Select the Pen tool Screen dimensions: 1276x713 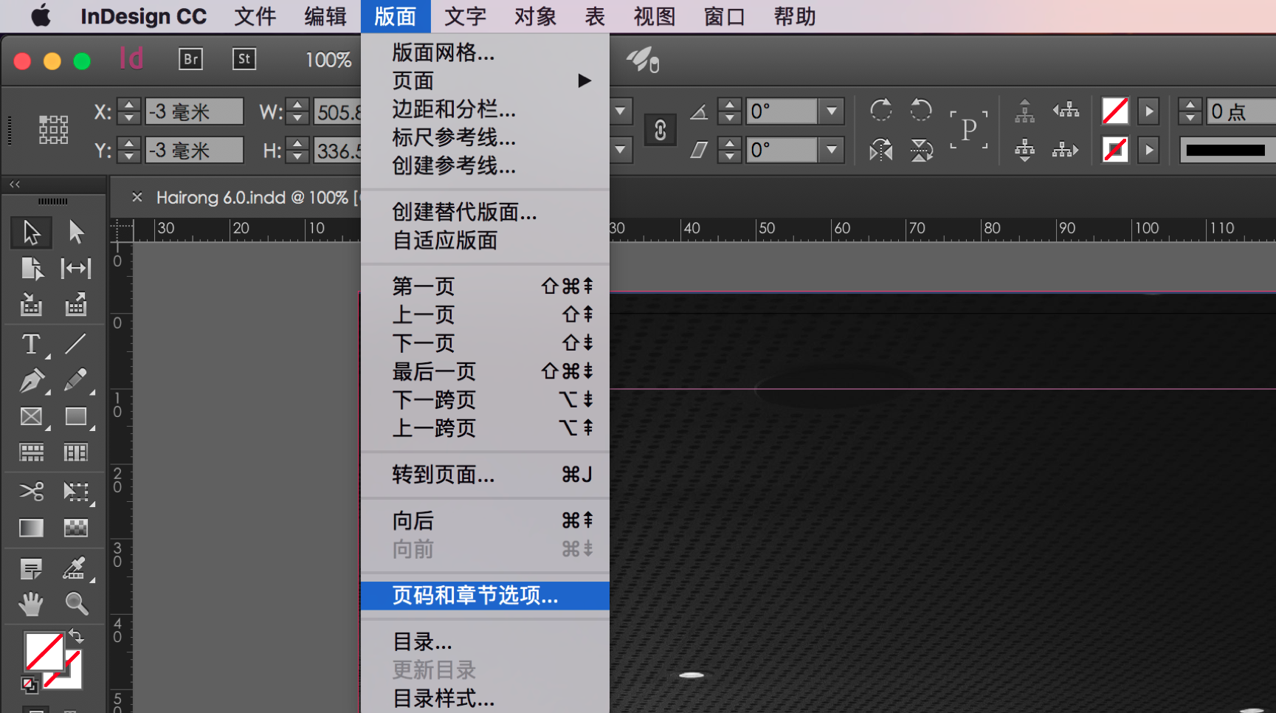[31, 381]
